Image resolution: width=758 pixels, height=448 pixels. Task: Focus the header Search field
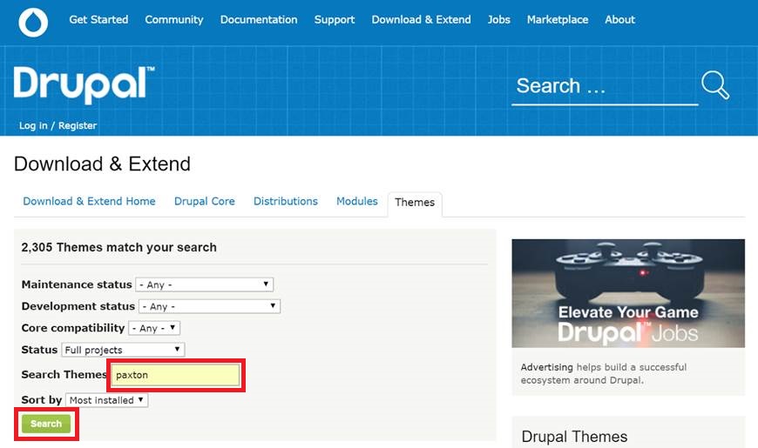[x=605, y=86]
